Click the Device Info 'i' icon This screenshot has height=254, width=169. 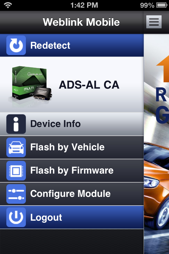point(16,124)
